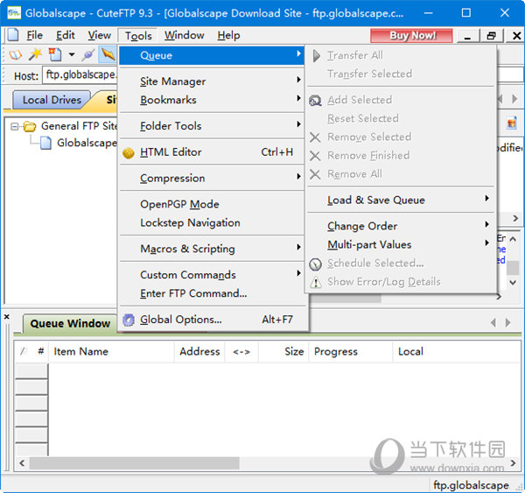Image resolution: width=525 pixels, height=493 pixels.
Task: Switch to the Local Drives tab
Action: (x=52, y=100)
